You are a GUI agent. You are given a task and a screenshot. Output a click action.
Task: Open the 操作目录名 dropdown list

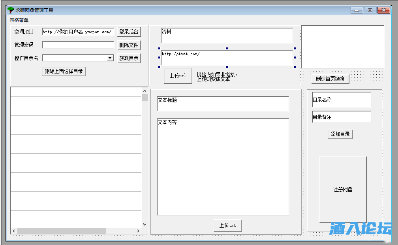[x=110, y=58]
